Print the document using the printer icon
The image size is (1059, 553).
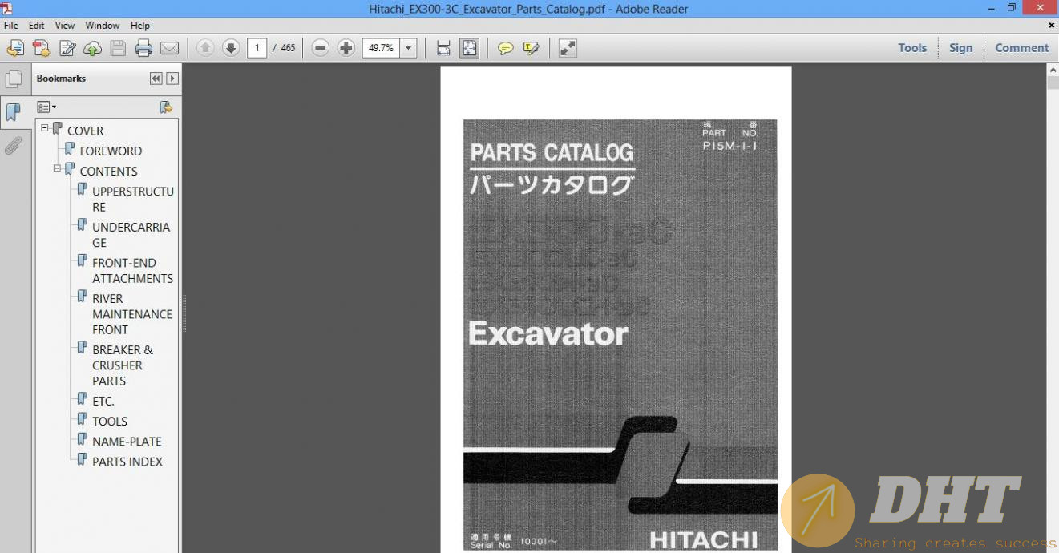click(143, 48)
